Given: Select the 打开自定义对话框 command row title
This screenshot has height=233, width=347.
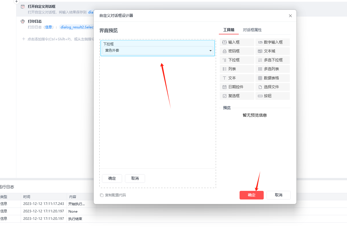Looking at the screenshot, I should pyautogui.click(x=42, y=6).
